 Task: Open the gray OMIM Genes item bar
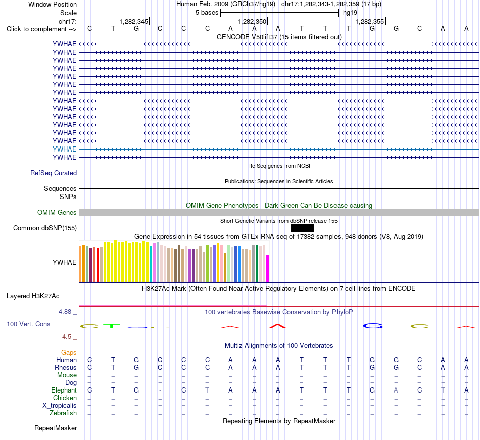[279, 212]
